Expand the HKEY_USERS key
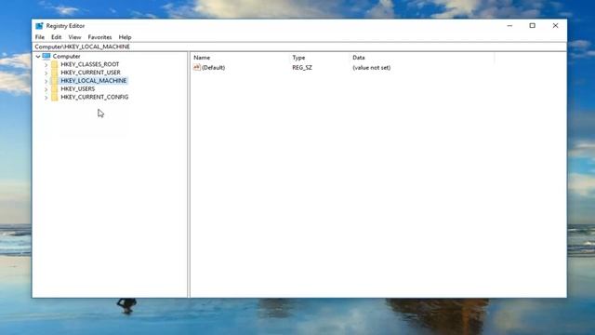The image size is (595, 335). [x=46, y=89]
